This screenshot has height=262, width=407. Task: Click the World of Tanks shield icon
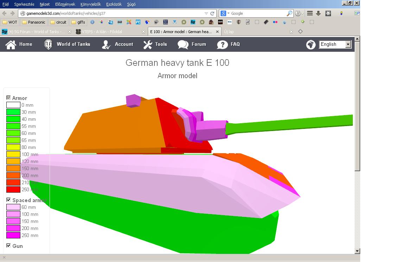(48, 44)
